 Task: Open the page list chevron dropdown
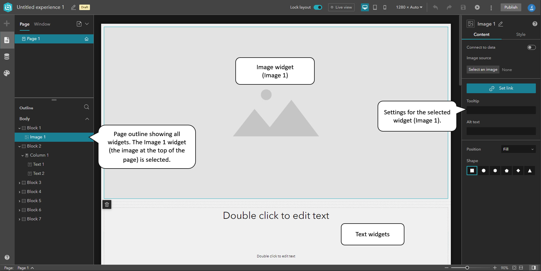(87, 24)
